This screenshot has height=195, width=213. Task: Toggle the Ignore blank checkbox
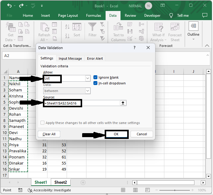[95, 77]
